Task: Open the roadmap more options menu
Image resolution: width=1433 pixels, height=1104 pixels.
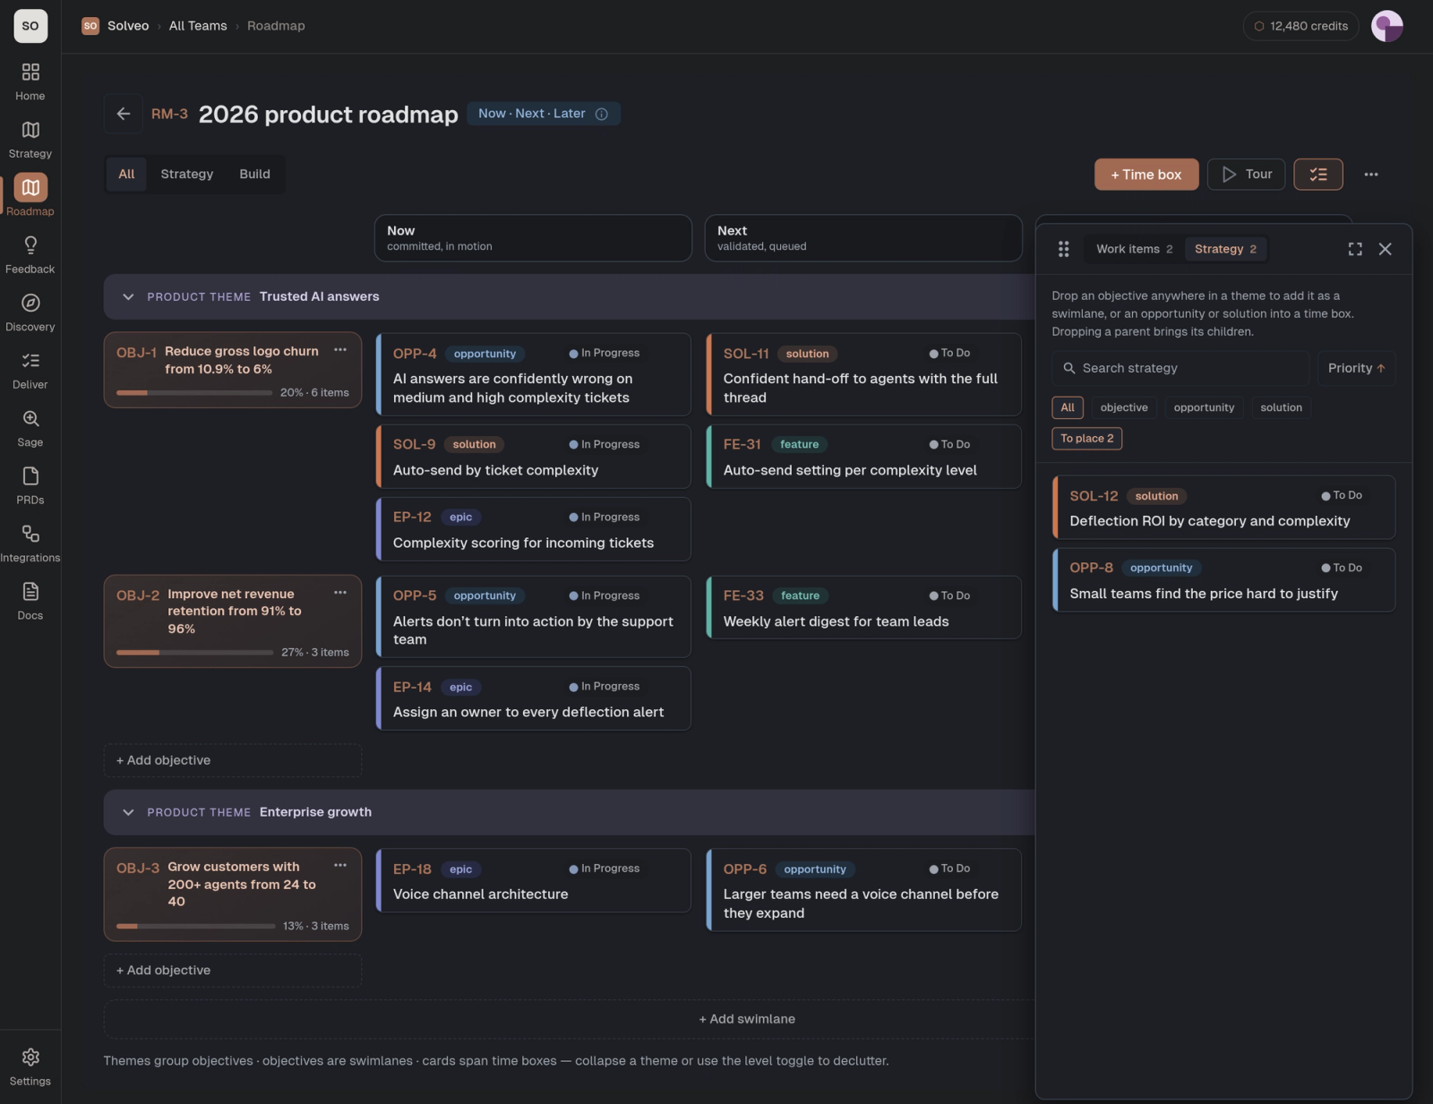Action: [x=1371, y=175]
